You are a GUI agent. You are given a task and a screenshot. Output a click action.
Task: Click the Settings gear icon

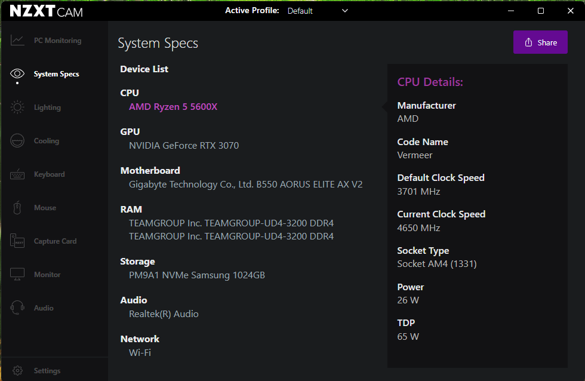17,371
